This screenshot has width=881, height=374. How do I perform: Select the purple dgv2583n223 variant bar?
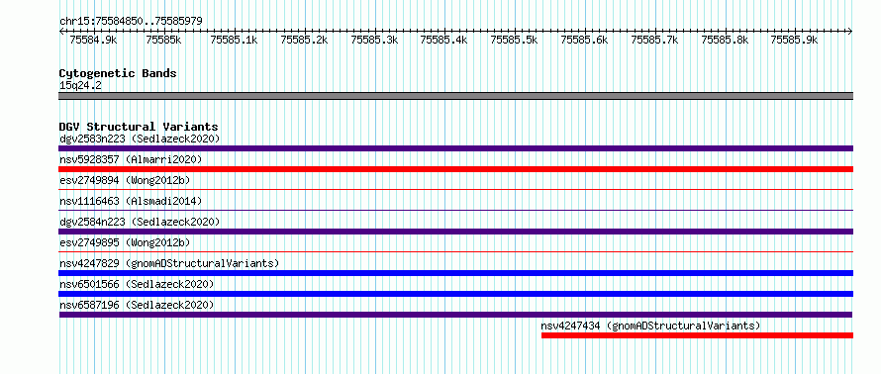tap(455, 148)
